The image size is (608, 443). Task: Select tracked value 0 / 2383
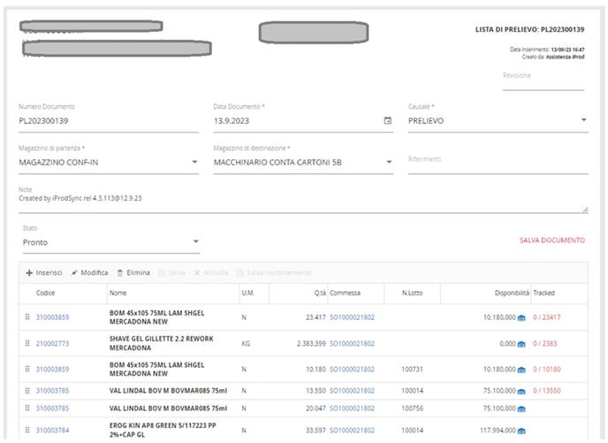(x=544, y=344)
